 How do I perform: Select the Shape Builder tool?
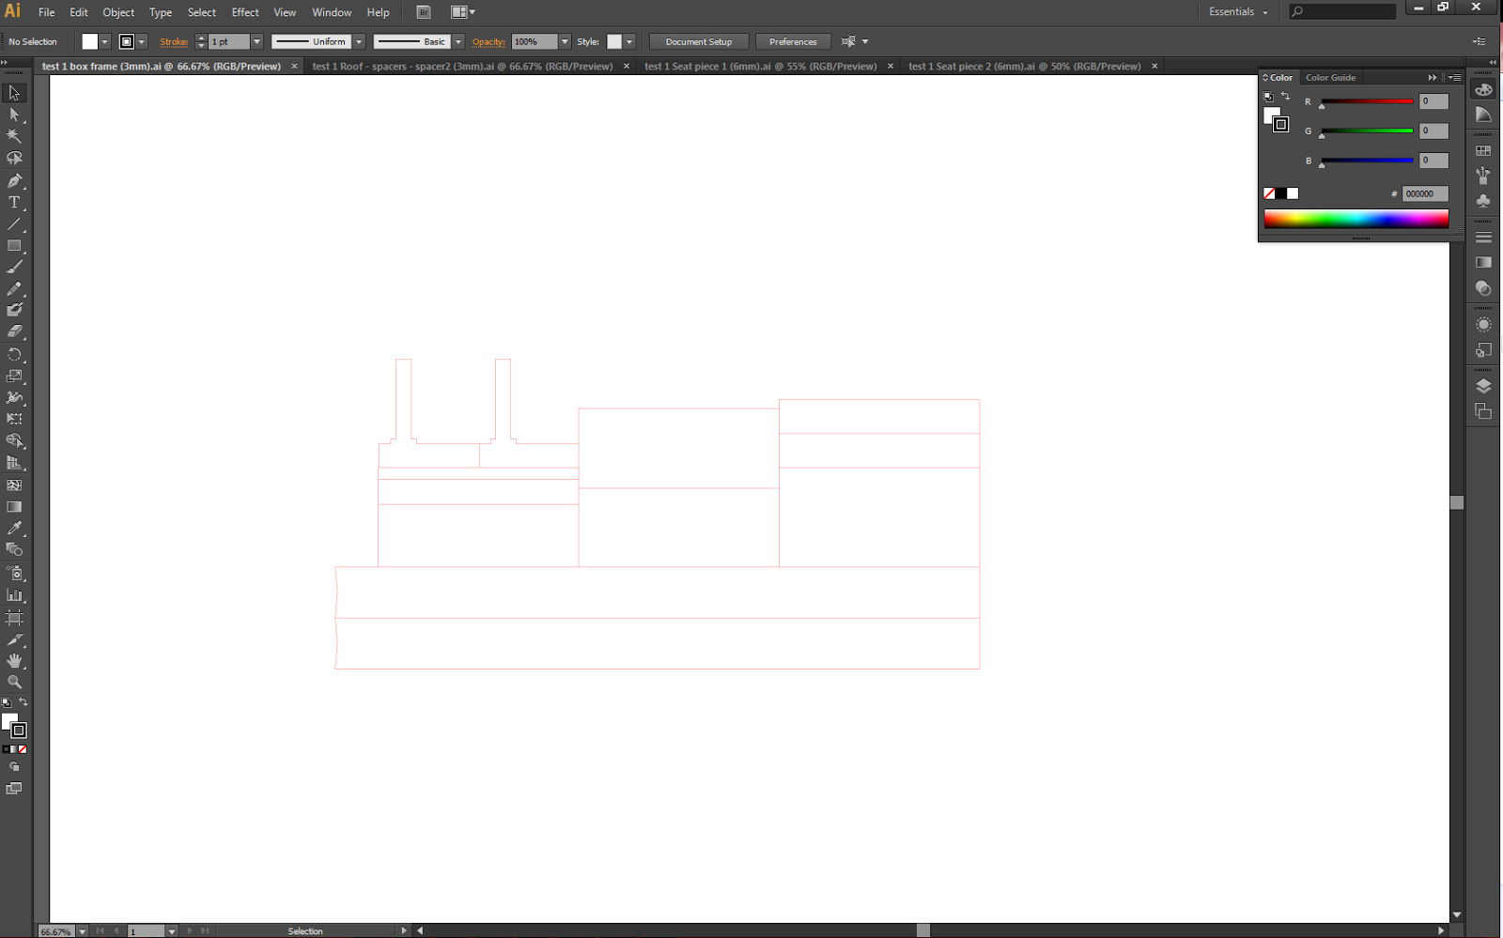pos(14,440)
